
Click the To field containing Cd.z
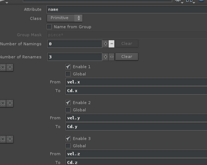[136, 162]
